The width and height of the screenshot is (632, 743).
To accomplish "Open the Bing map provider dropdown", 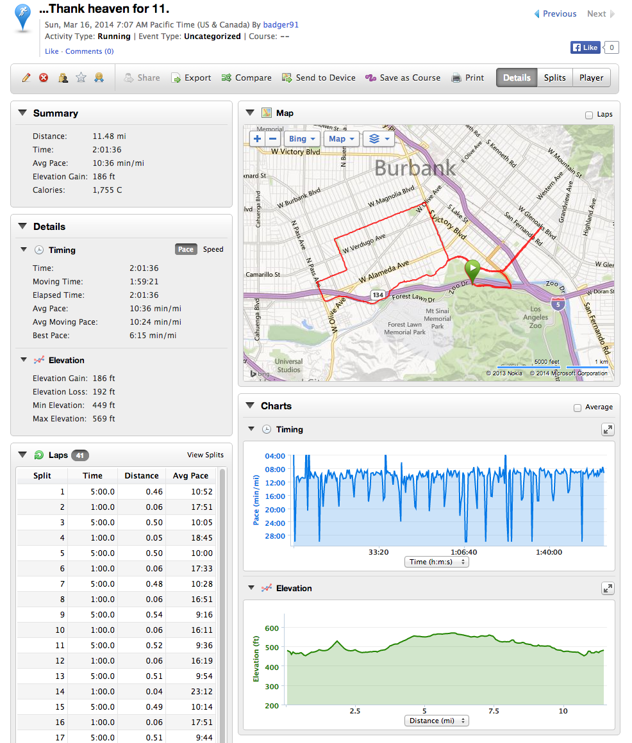I will [x=302, y=139].
